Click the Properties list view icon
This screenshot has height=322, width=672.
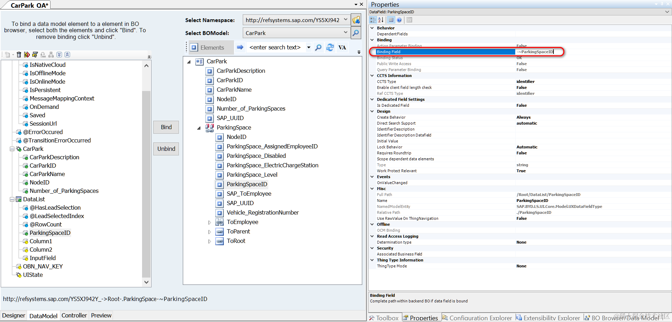pos(391,20)
